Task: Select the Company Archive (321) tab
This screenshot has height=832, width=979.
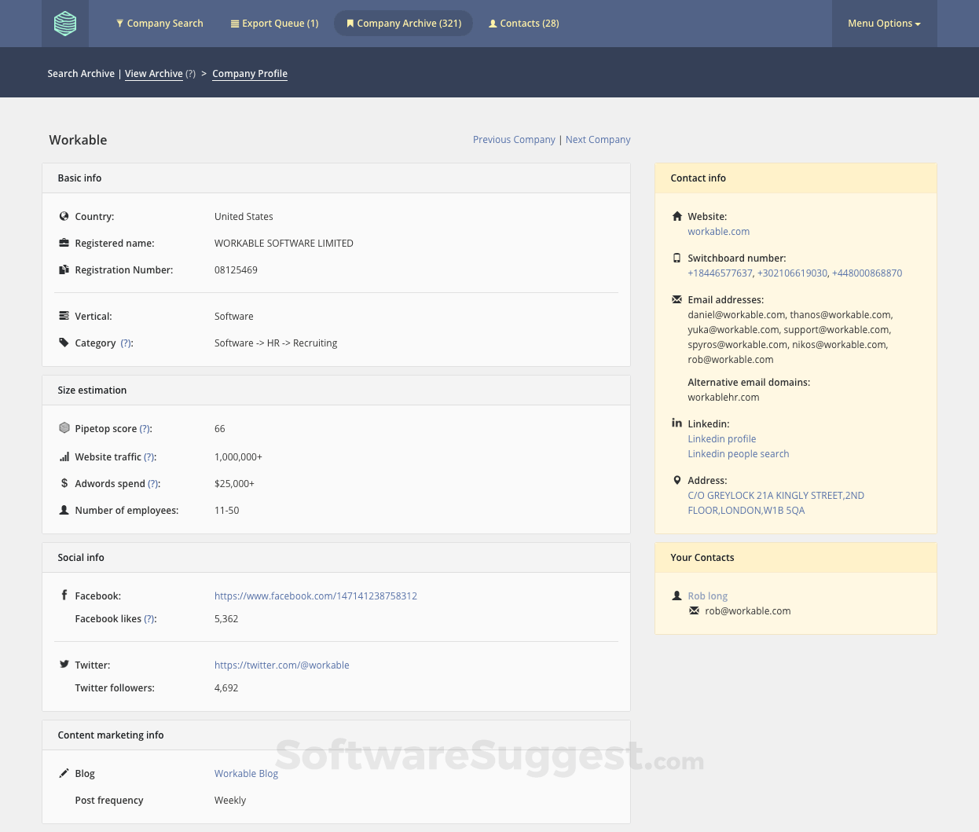Action: (x=404, y=24)
